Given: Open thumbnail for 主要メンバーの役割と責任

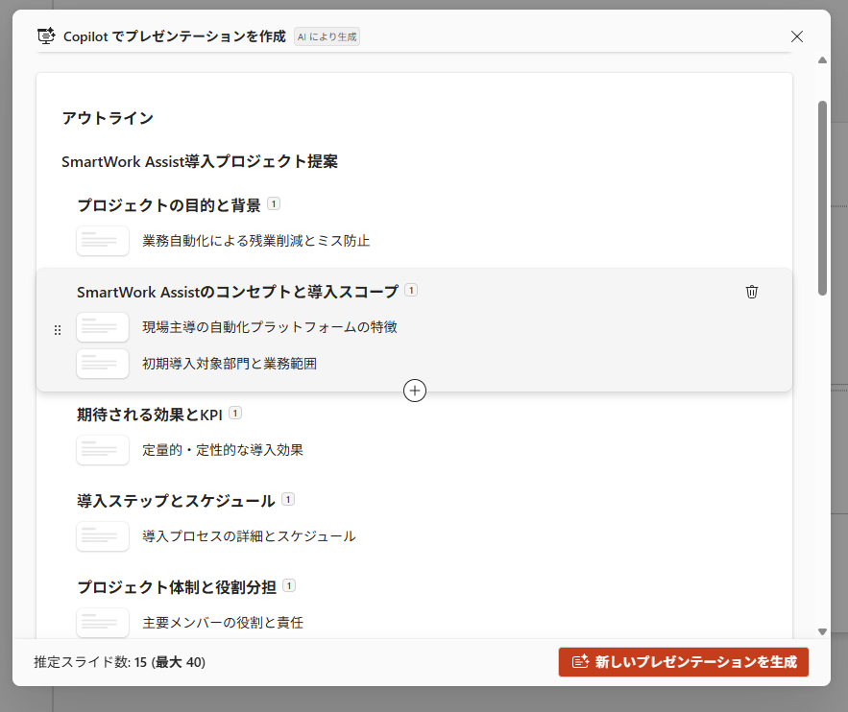Looking at the screenshot, I should click(x=103, y=623).
